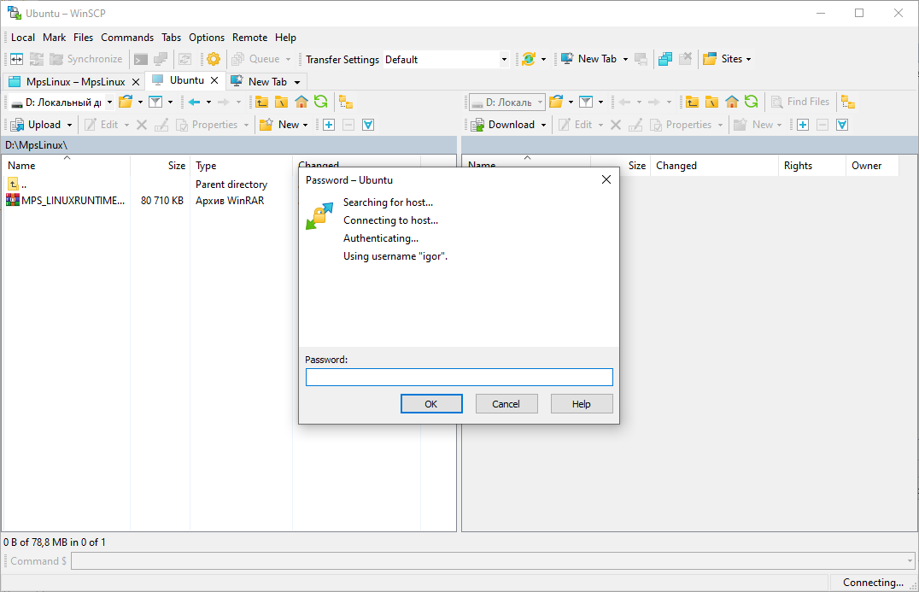Viewport: 919px width, 592px height.
Task: Click the grayed Synchronize toolbar button
Action: click(x=86, y=59)
